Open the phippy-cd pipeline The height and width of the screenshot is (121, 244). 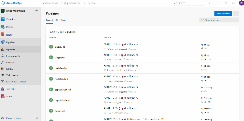tap(60, 47)
